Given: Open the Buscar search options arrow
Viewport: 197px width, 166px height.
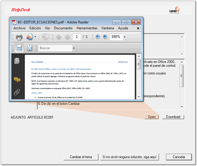Looking at the screenshot, I should 74,48.
